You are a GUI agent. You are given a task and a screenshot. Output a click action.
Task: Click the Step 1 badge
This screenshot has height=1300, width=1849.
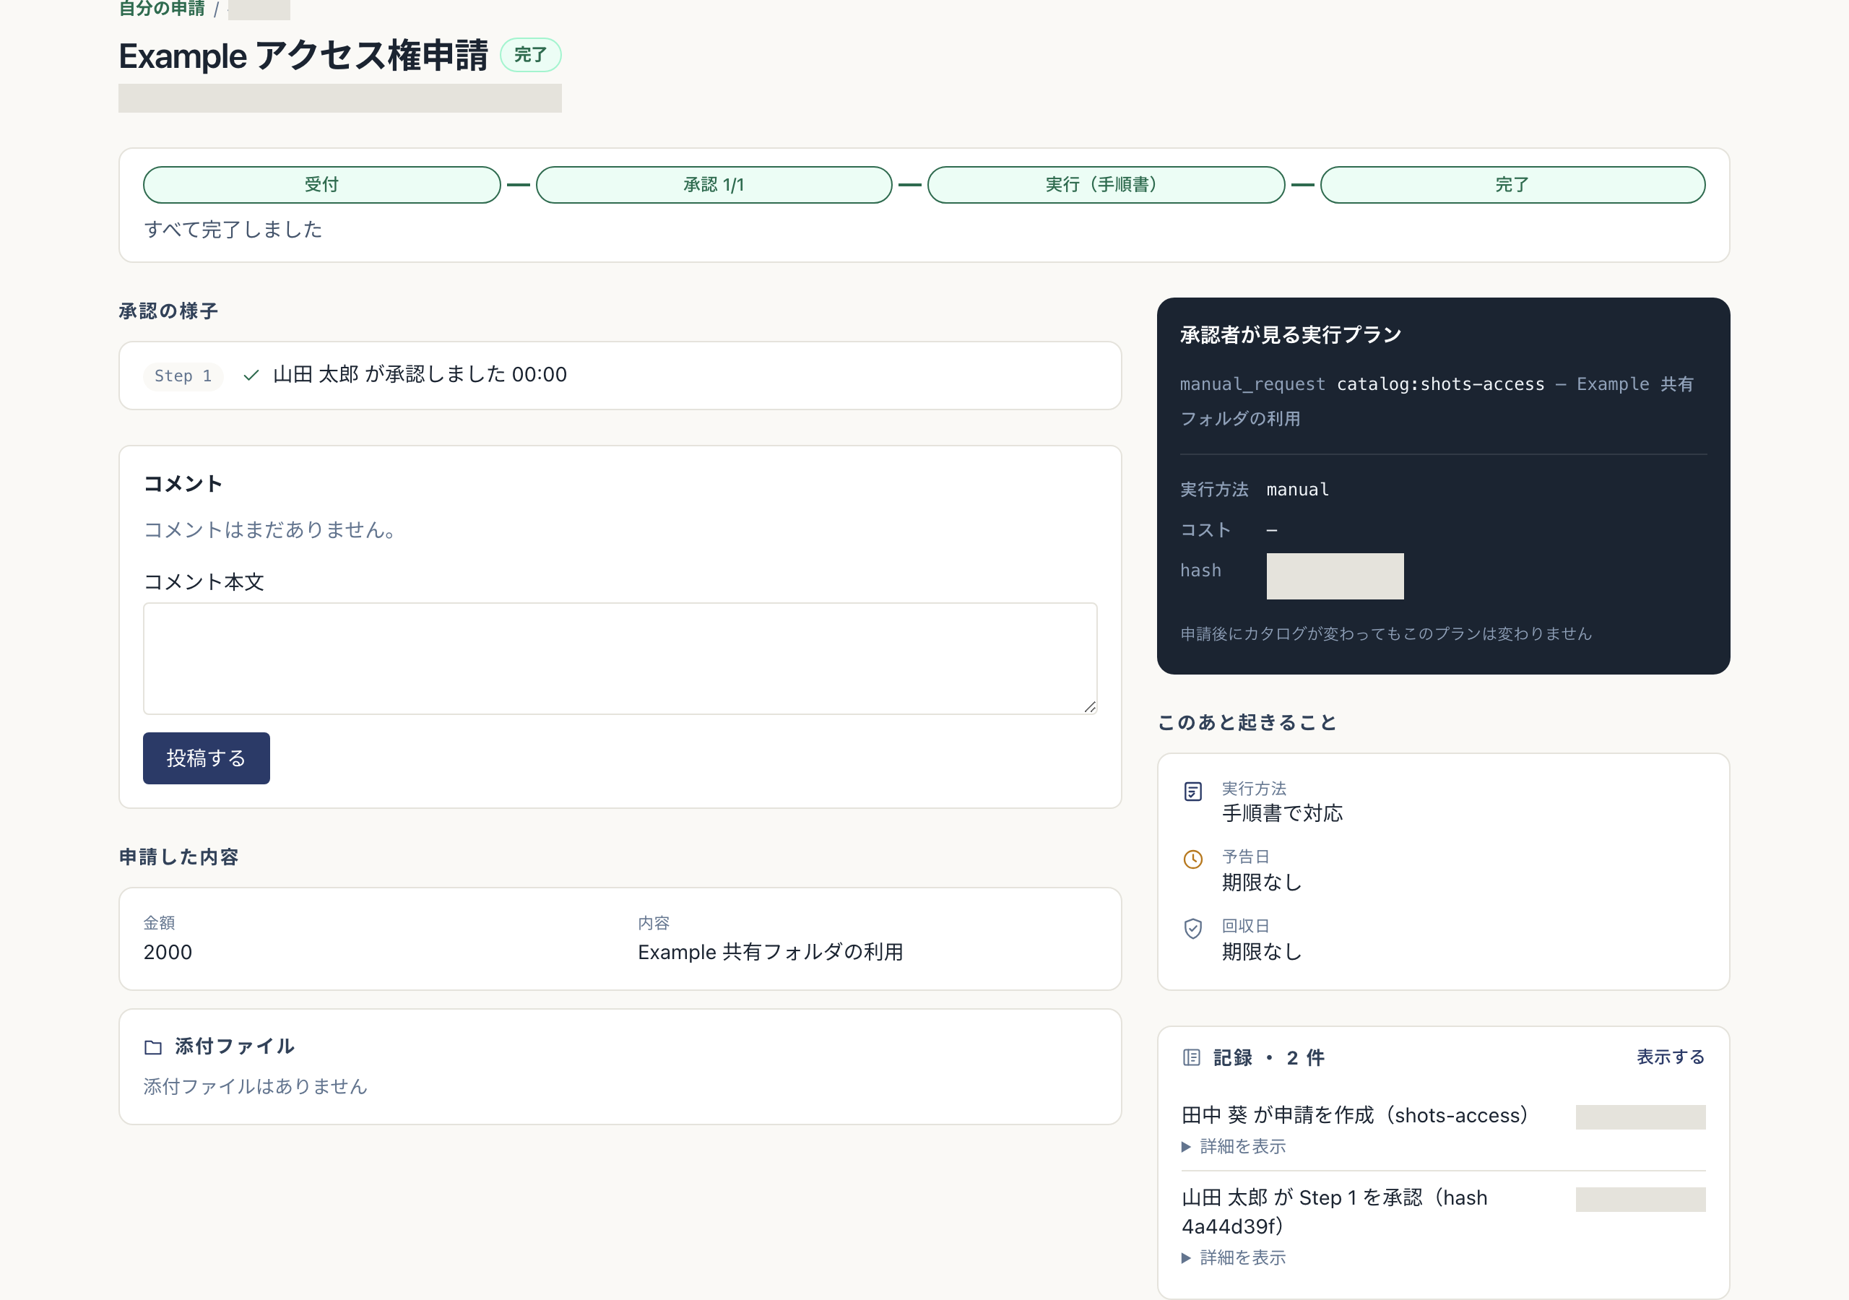point(183,376)
